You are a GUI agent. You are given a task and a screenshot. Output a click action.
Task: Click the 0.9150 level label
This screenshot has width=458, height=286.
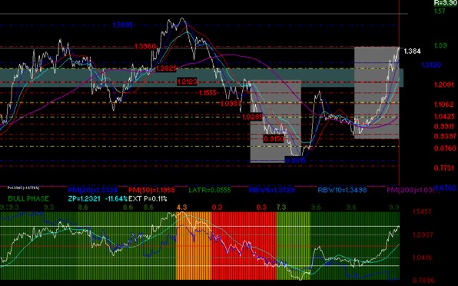pyautogui.click(x=274, y=138)
